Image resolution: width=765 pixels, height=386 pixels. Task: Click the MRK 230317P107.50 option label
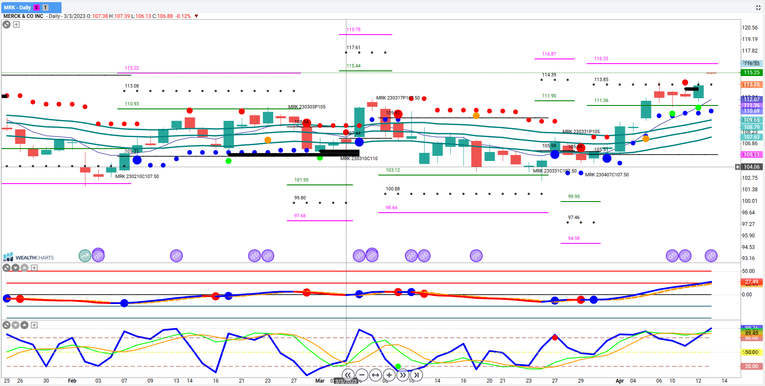click(398, 98)
